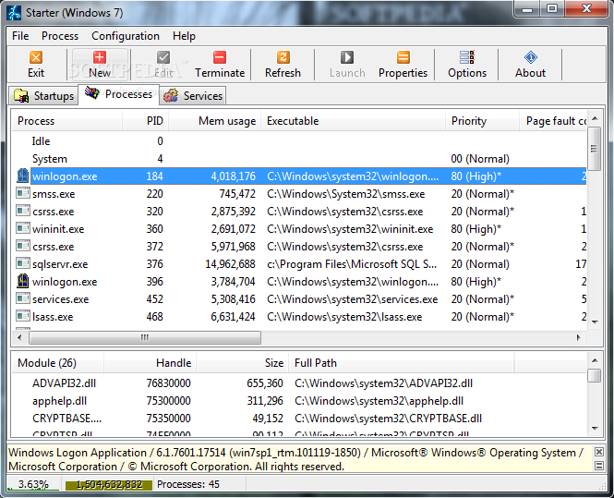Image resolution: width=614 pixels, height=498 pixels.
Task: Select the CRYPTBASE module row
Action: tap(299, 419)
